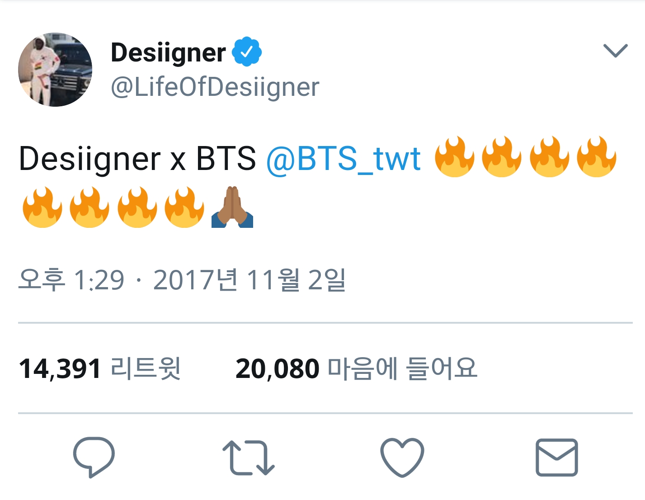Image resolution: width=645 pixels, height=500 pixels.
Task: Like the tweet with the heart icon
Action: pos(402,457)
